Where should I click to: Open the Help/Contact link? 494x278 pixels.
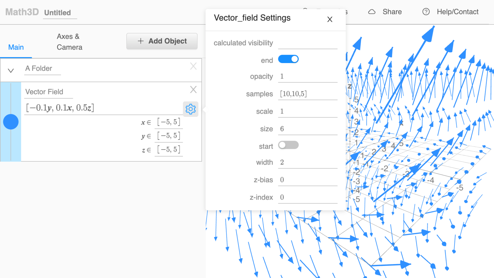pos(457,12)
